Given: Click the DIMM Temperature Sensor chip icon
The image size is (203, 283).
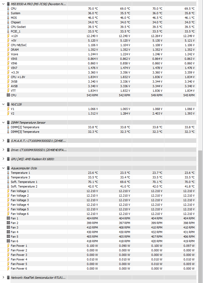Looking at the screenshot, I should [x=8, y=123].
